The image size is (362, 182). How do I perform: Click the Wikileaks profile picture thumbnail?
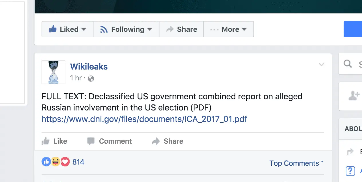53,72
